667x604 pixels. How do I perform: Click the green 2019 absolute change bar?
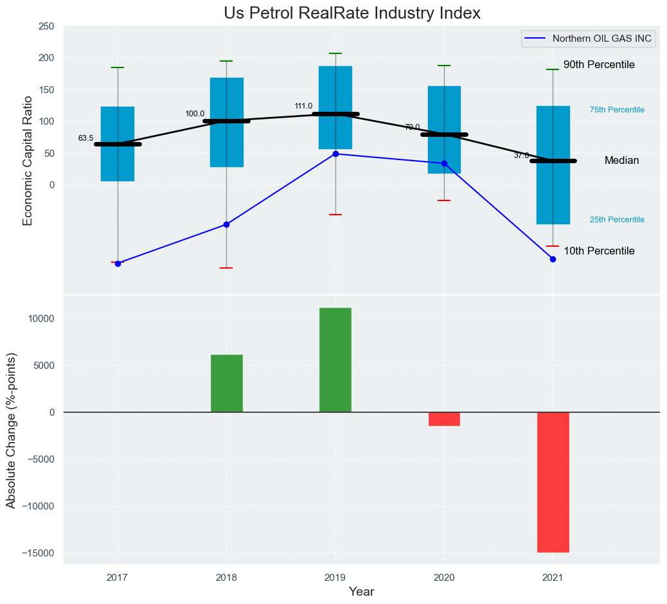(x=335, y=360)
